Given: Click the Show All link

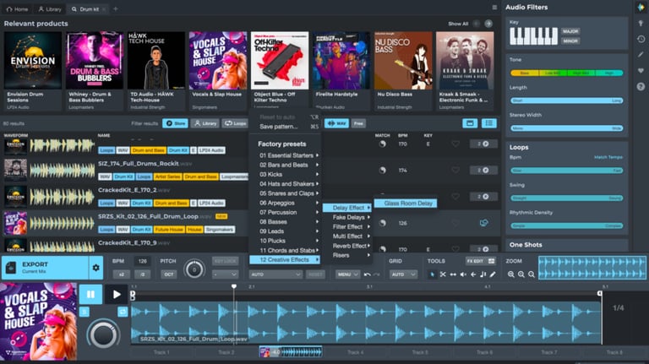Looking at the screenshot, I should click(x=458, y=24).
